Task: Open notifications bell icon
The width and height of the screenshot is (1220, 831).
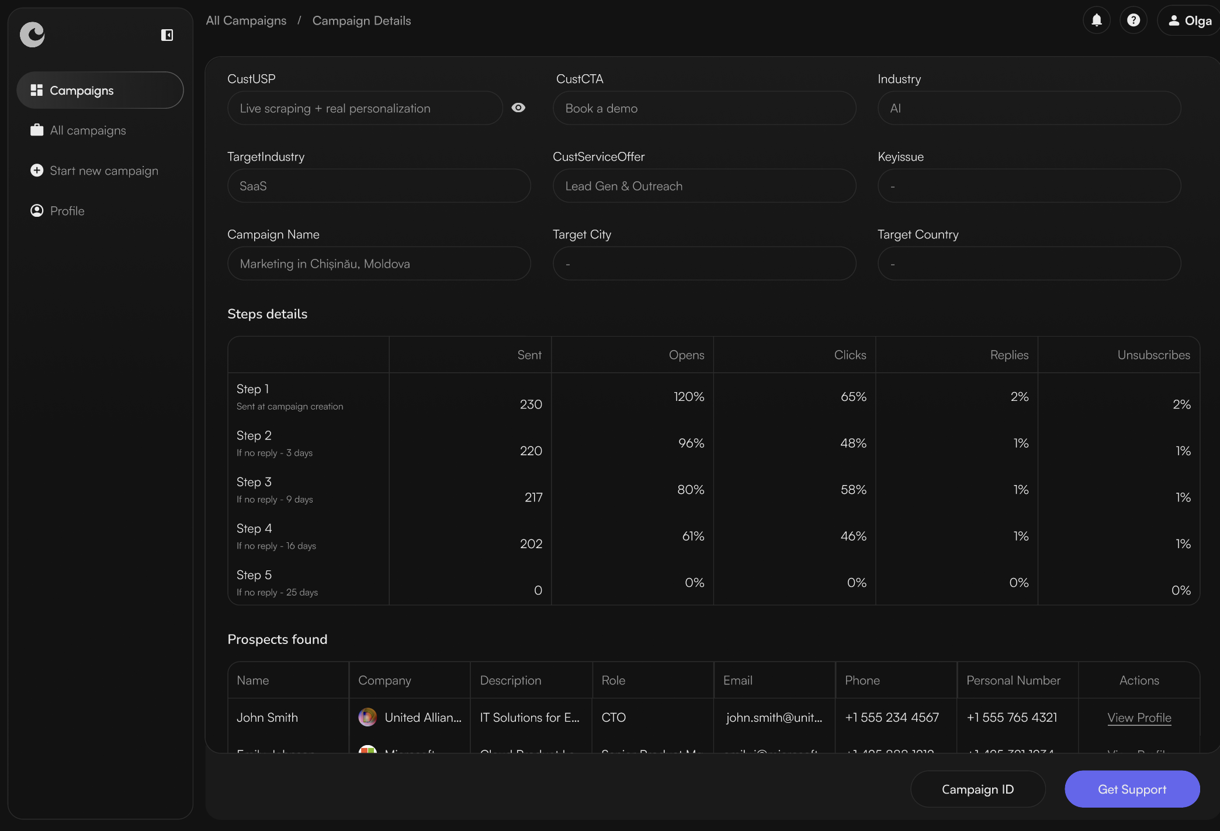Action: (x=1096, y=20)
